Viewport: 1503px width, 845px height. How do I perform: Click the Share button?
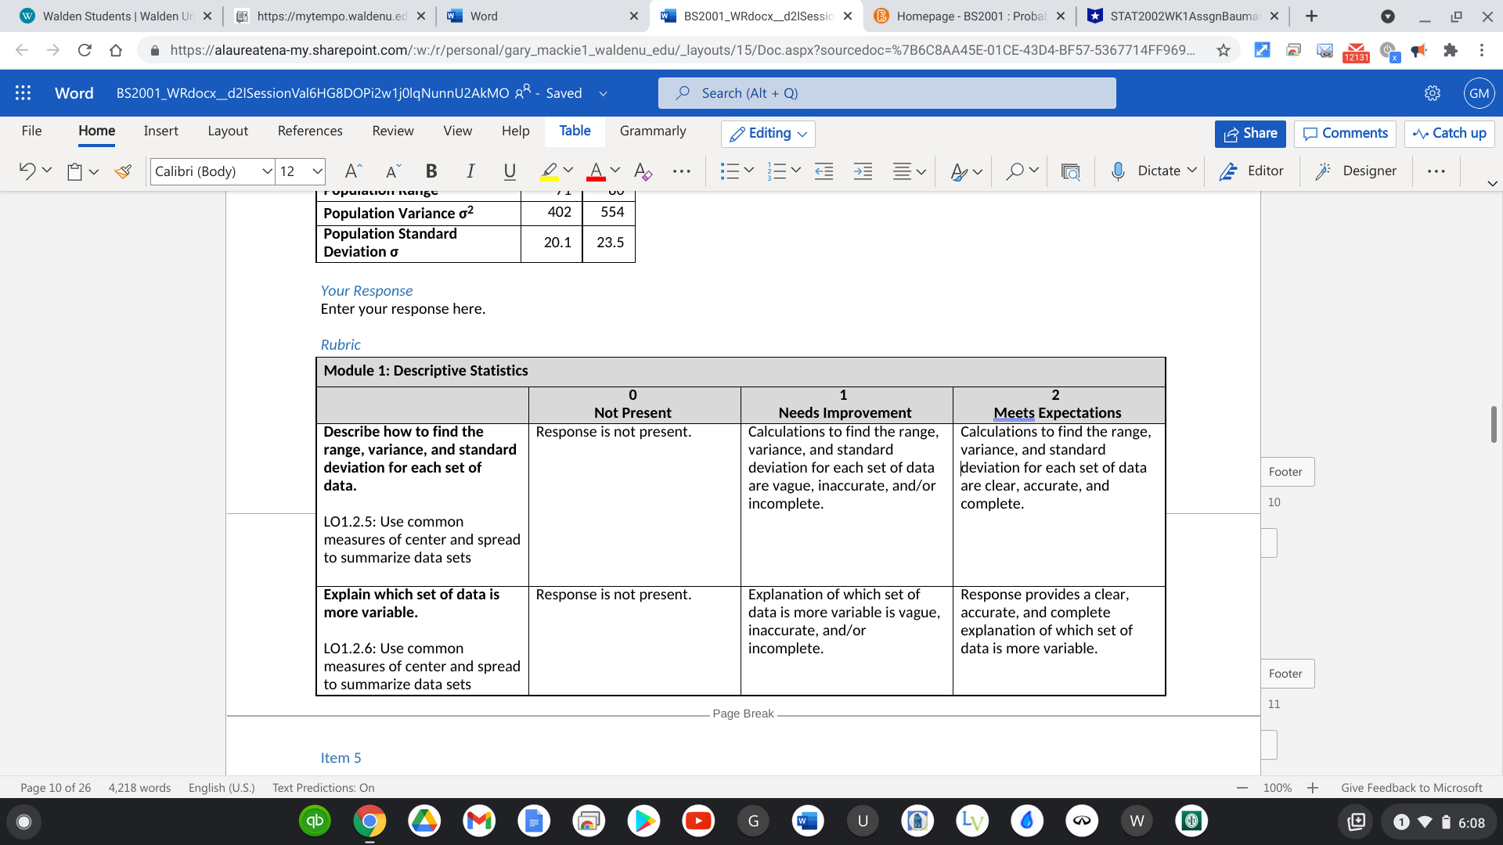[x=1250, y=134]
